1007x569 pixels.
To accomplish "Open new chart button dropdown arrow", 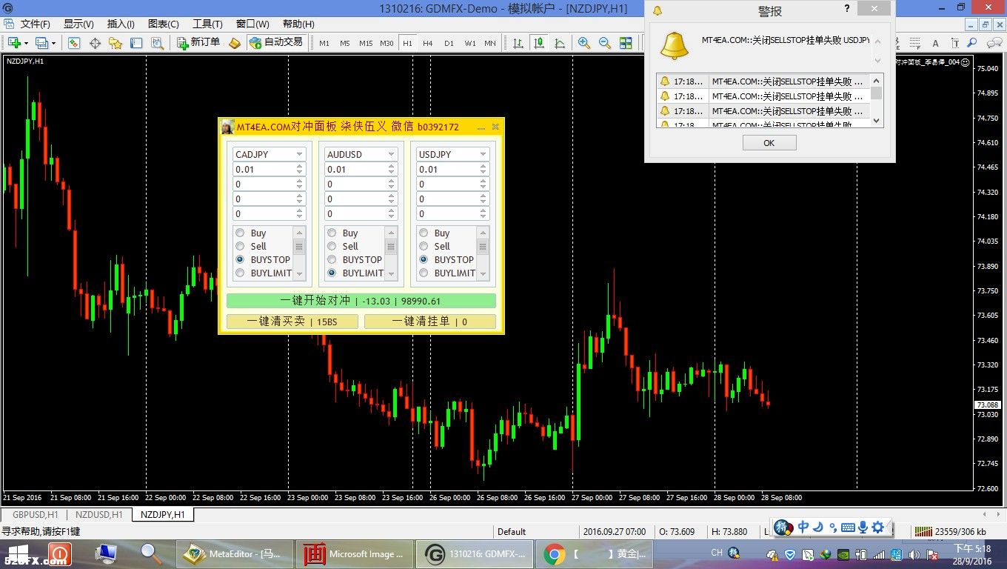I will click(x=27, y=43).
